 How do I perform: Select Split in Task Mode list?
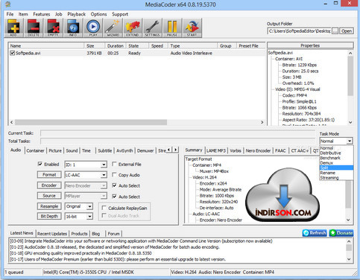tap(336, 168)
